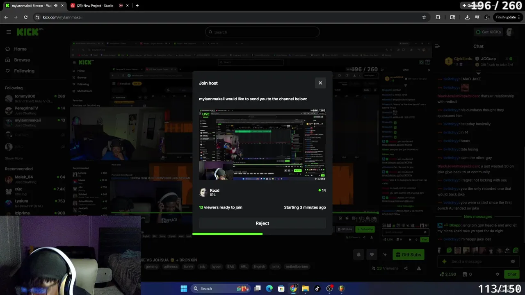Click the sparkle icon beside heart
525x295 pixels.
pos(385,254)
